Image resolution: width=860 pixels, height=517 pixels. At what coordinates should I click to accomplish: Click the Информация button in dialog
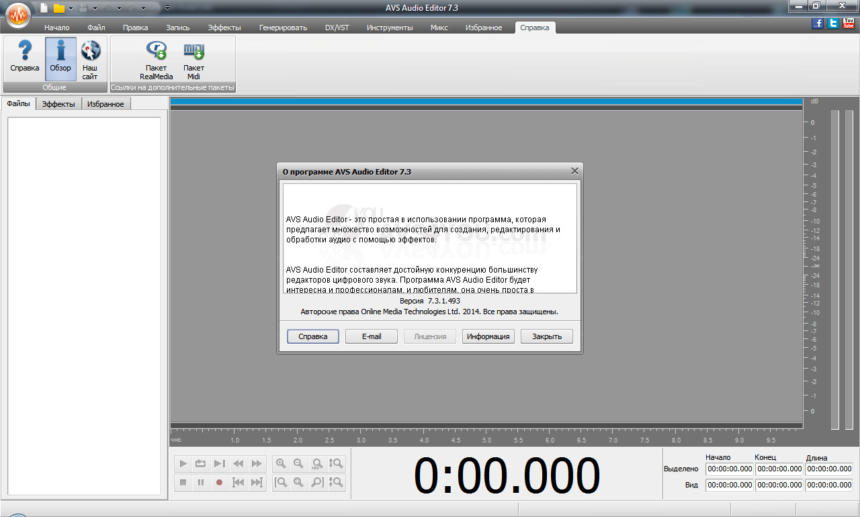click(488, 336)
